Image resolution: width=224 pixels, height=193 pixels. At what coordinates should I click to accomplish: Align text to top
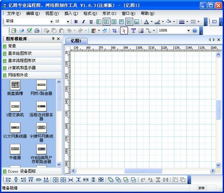121,22
